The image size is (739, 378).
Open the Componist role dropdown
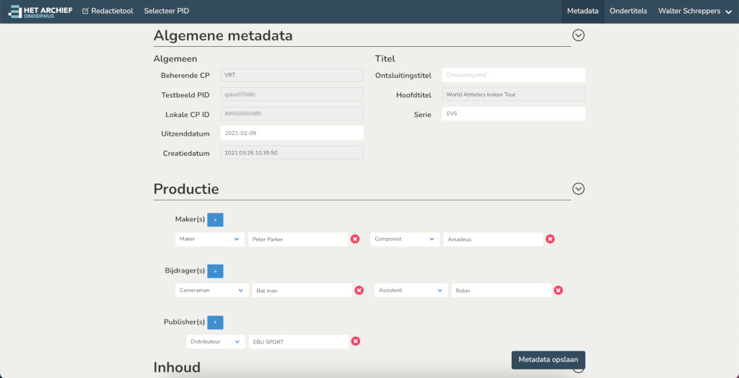(x=406, y=239)
